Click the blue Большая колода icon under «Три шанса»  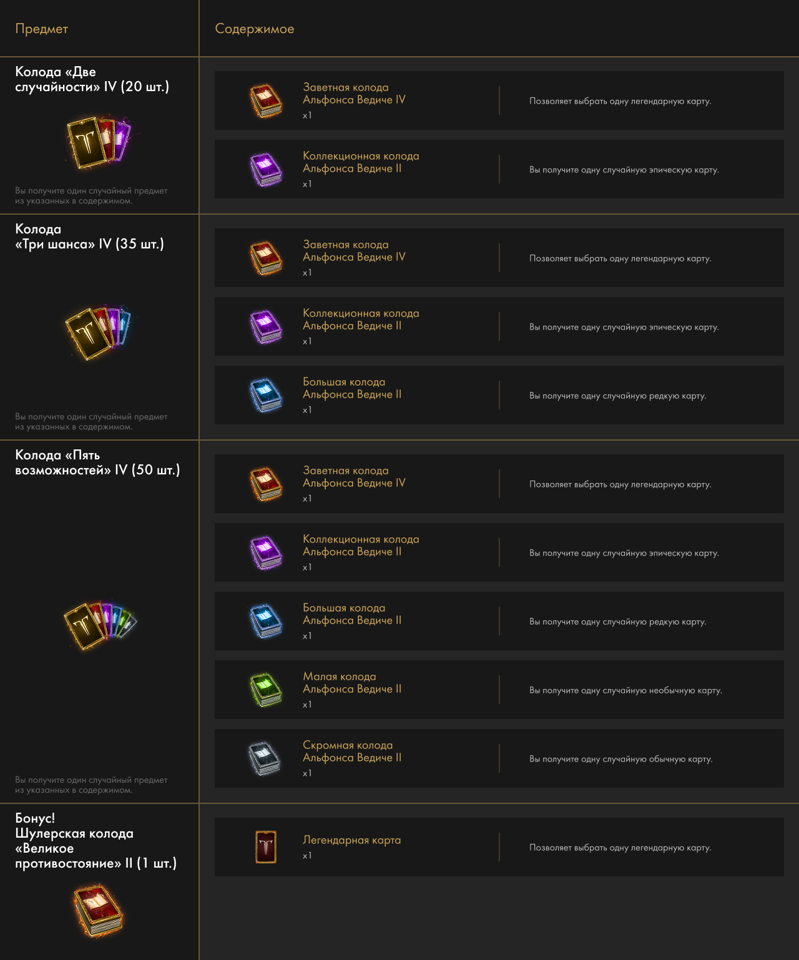click(x=266, y=395)
